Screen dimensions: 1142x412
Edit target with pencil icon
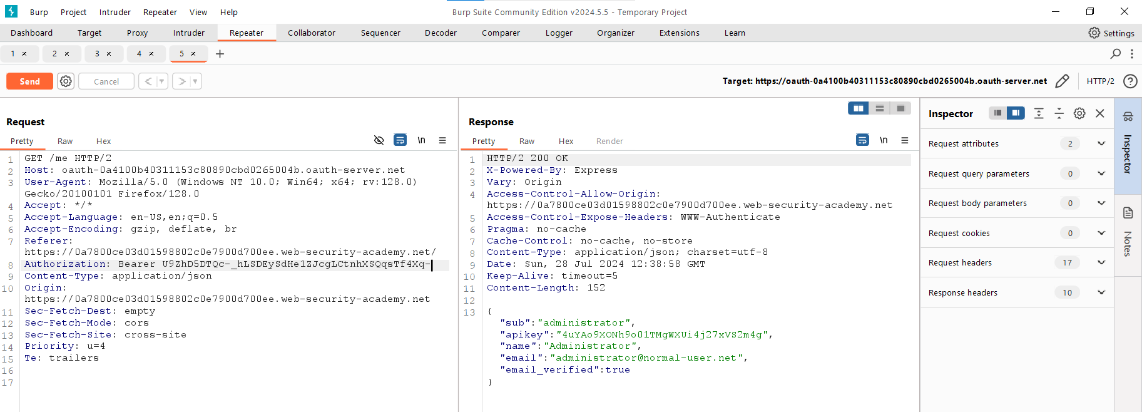(1062, 81)
